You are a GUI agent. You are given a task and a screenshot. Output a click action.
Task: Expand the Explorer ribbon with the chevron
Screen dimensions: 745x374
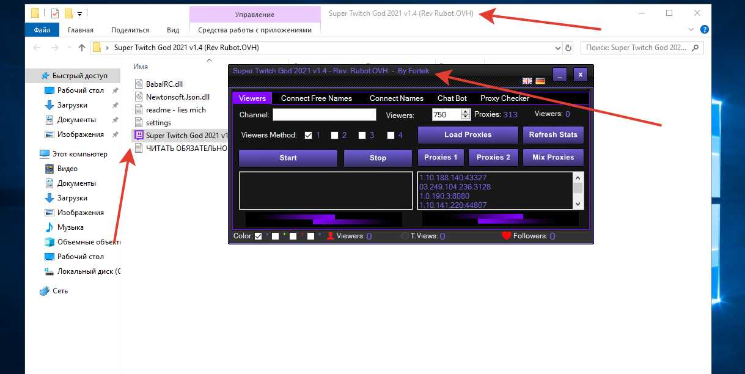691,29
